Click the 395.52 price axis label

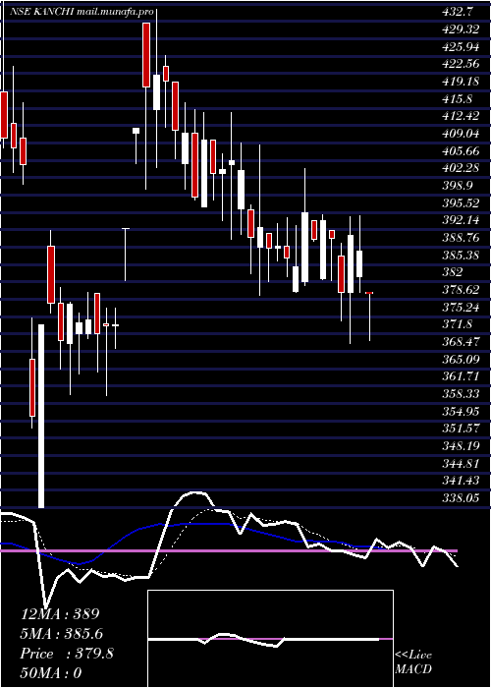pyautogui.click(x=462, y=203)
